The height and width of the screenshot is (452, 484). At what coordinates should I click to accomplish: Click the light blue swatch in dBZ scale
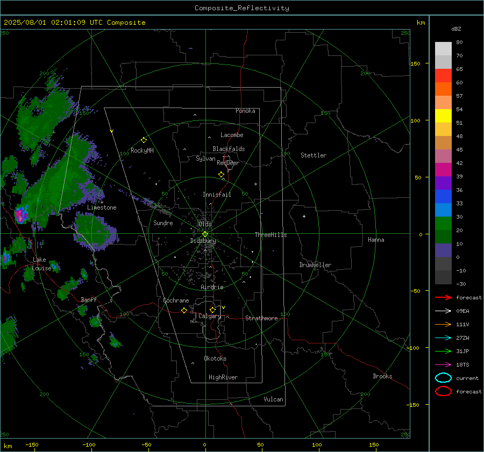coord(443,210)
